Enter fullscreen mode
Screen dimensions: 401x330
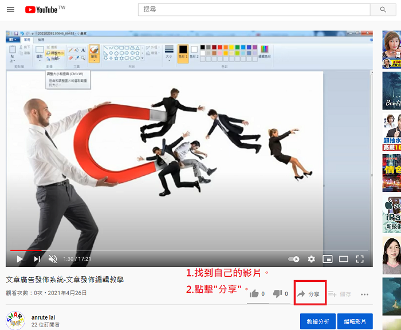[x=360, y=259]
